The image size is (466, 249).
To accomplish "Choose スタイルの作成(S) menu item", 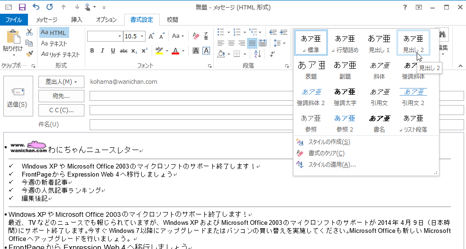I will tap(329, 142).
